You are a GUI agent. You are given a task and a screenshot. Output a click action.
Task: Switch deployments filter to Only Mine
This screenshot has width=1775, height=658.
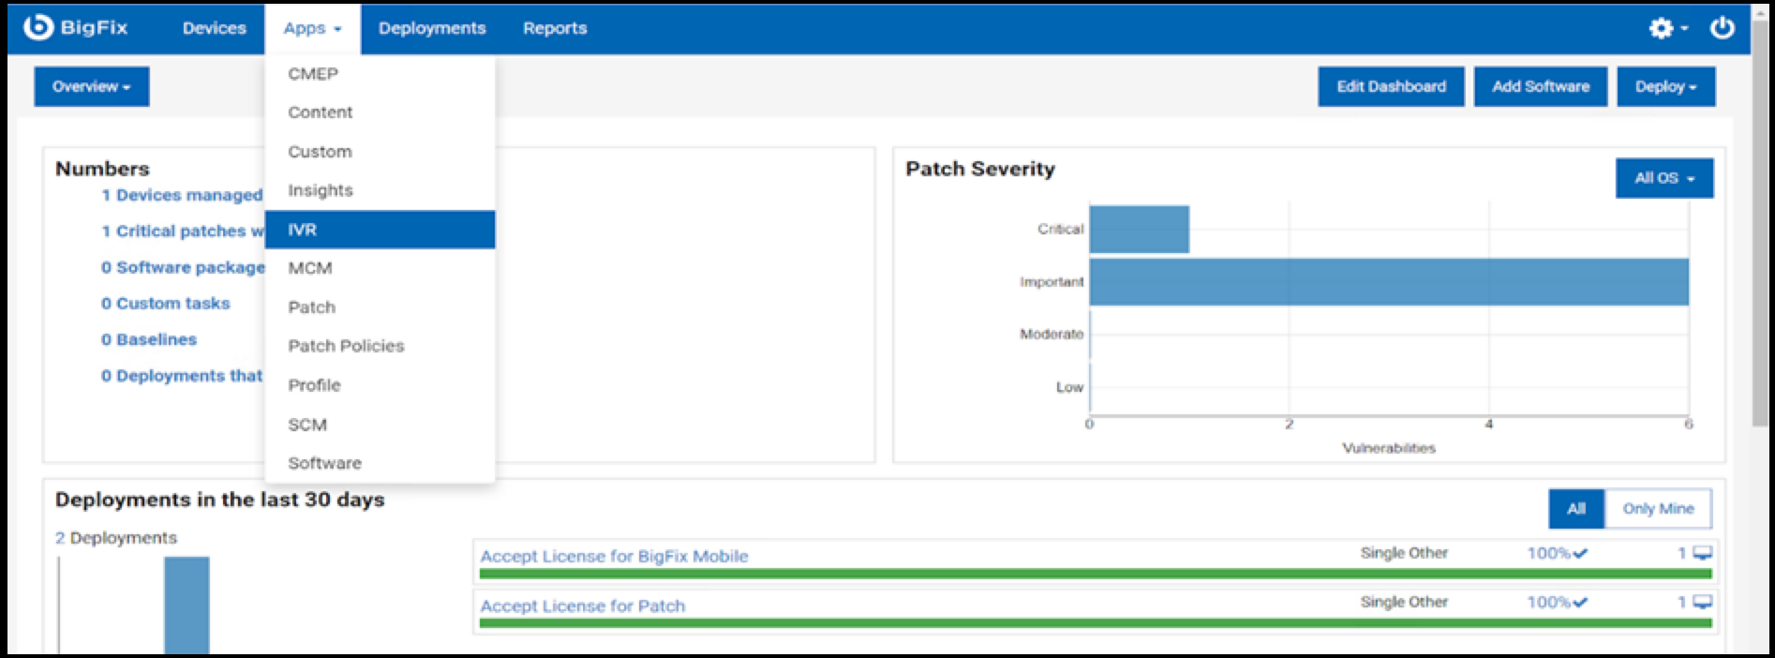1658,509
